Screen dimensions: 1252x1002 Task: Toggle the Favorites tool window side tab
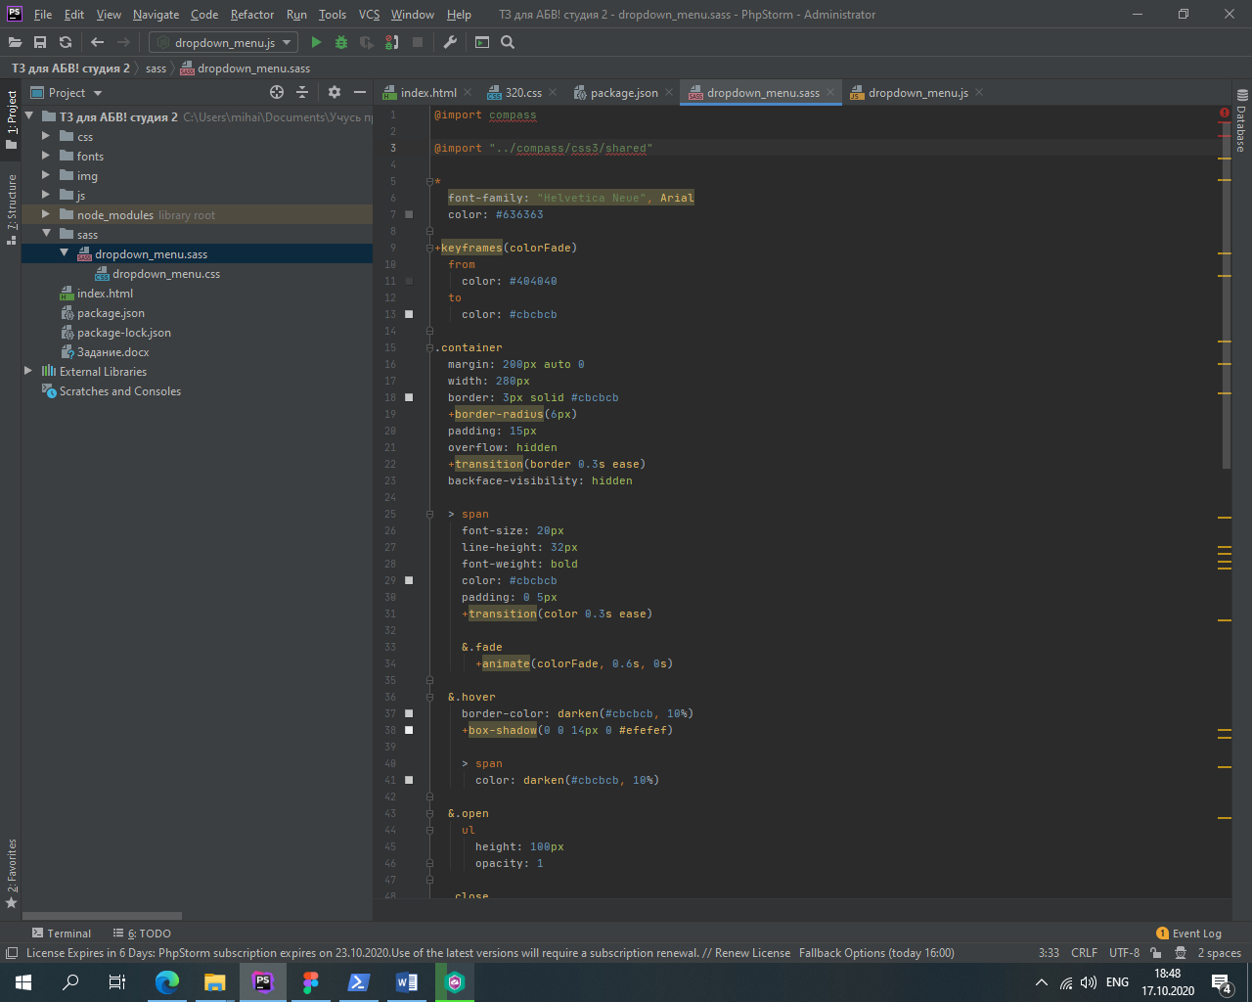(x=11, y=873)
